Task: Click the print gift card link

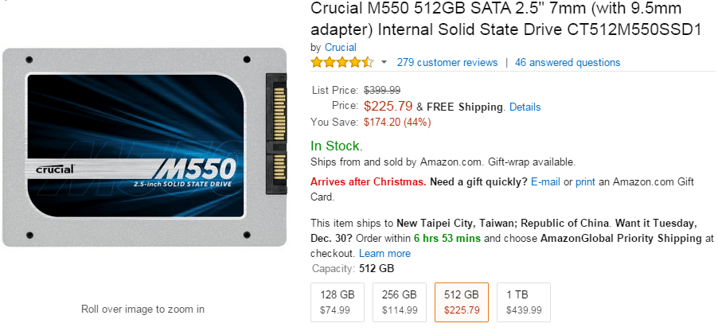Action: tap(585, 181)
